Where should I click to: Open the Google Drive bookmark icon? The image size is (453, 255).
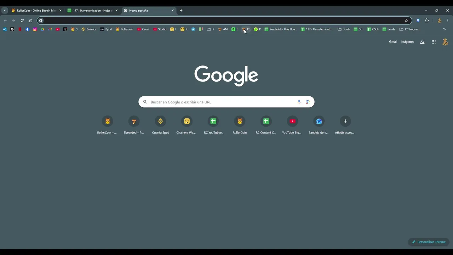point(42,29)
